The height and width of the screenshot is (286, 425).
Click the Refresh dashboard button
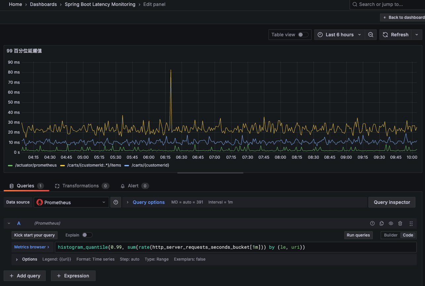point(396,35)
